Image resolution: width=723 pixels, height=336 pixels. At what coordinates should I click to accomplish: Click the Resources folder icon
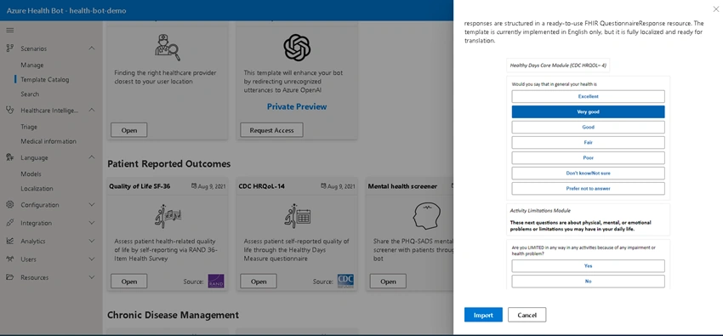9,277
